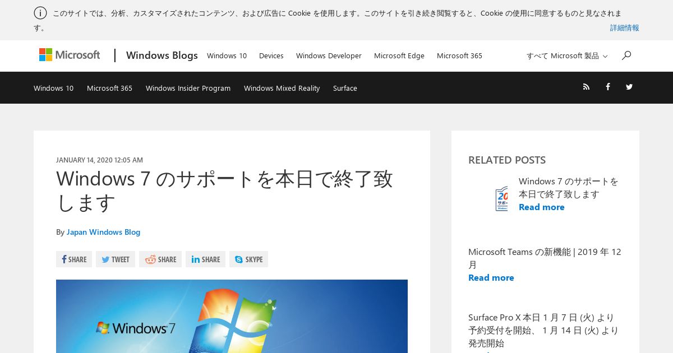Open Microsoft 365 in the dark category bar
Viewport: 673px width, 353px height.
[109, 88]
